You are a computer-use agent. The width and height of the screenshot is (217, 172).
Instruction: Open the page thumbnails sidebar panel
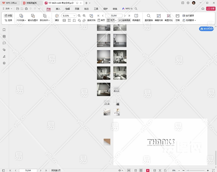click(x=4, y=36)
